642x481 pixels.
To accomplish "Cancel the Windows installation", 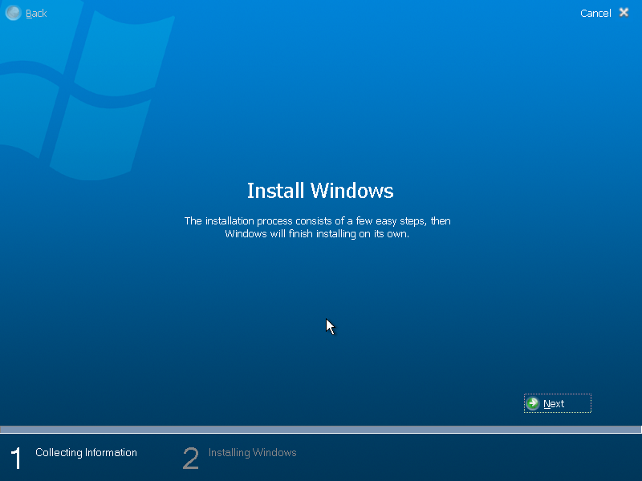I will 595,13.
